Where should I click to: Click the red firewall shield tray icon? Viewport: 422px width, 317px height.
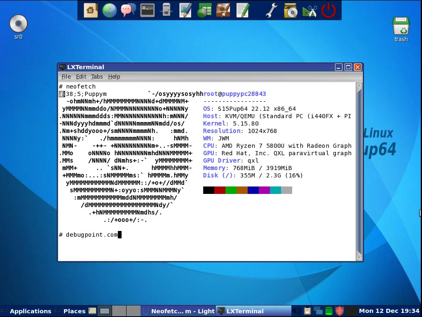pos(340,311)
